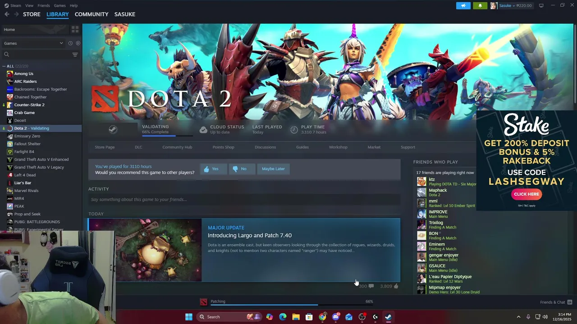Open File Explorer from the taskbar
Image resolution: width=577 pixels, height=324 pixels.
pos(296,317)
